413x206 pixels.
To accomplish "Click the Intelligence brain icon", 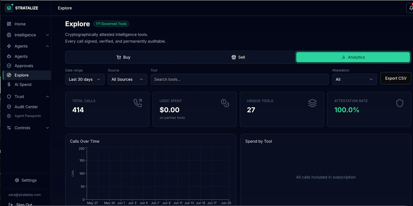I will (x=9, y=35).
